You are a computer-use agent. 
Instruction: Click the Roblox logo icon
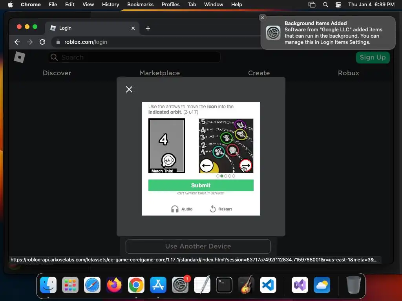pyautogui.click(x=20, y=57)
